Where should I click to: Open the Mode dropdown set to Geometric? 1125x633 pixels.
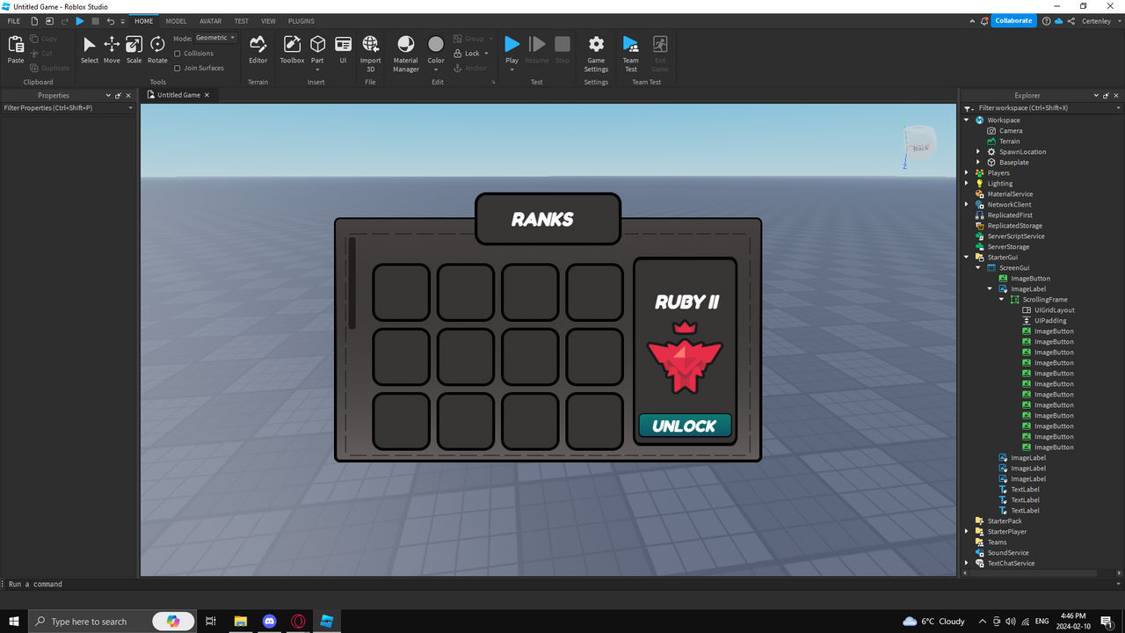(x=215, y=38)
